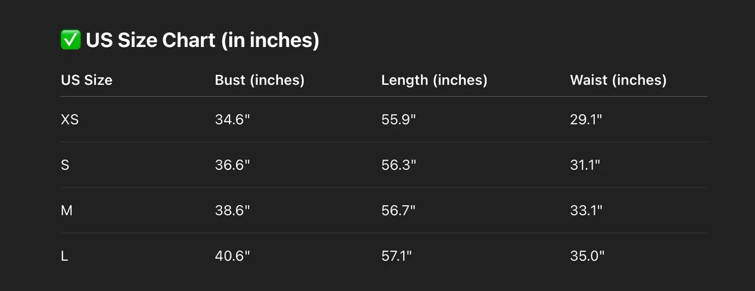Click the 38.6" bust measurement
The height and width of the screenshot is (291, 755).
pyautogui.click(x=233, y=211)
